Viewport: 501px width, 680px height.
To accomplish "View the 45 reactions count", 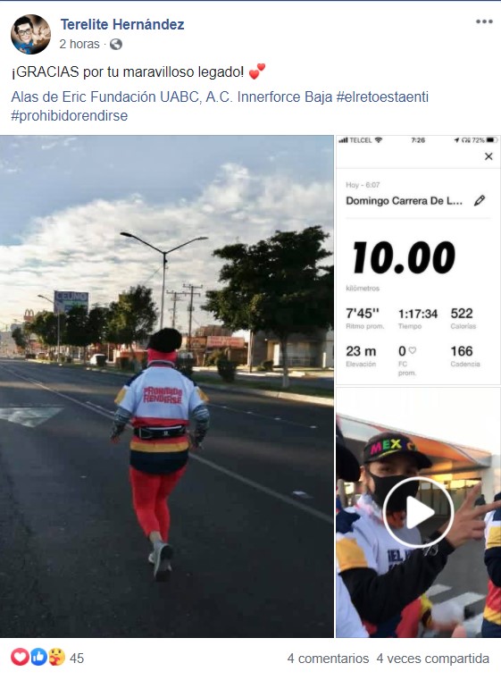I will pyautogui.click(x=77, y=659).
